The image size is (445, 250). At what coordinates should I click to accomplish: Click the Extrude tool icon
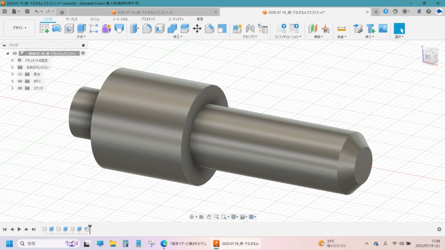coord(81,29)
